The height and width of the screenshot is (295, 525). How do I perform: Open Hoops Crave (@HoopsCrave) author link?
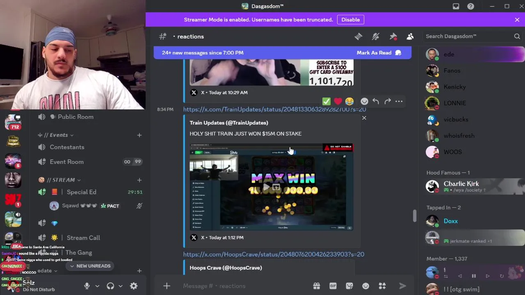[x=226, y=268]
